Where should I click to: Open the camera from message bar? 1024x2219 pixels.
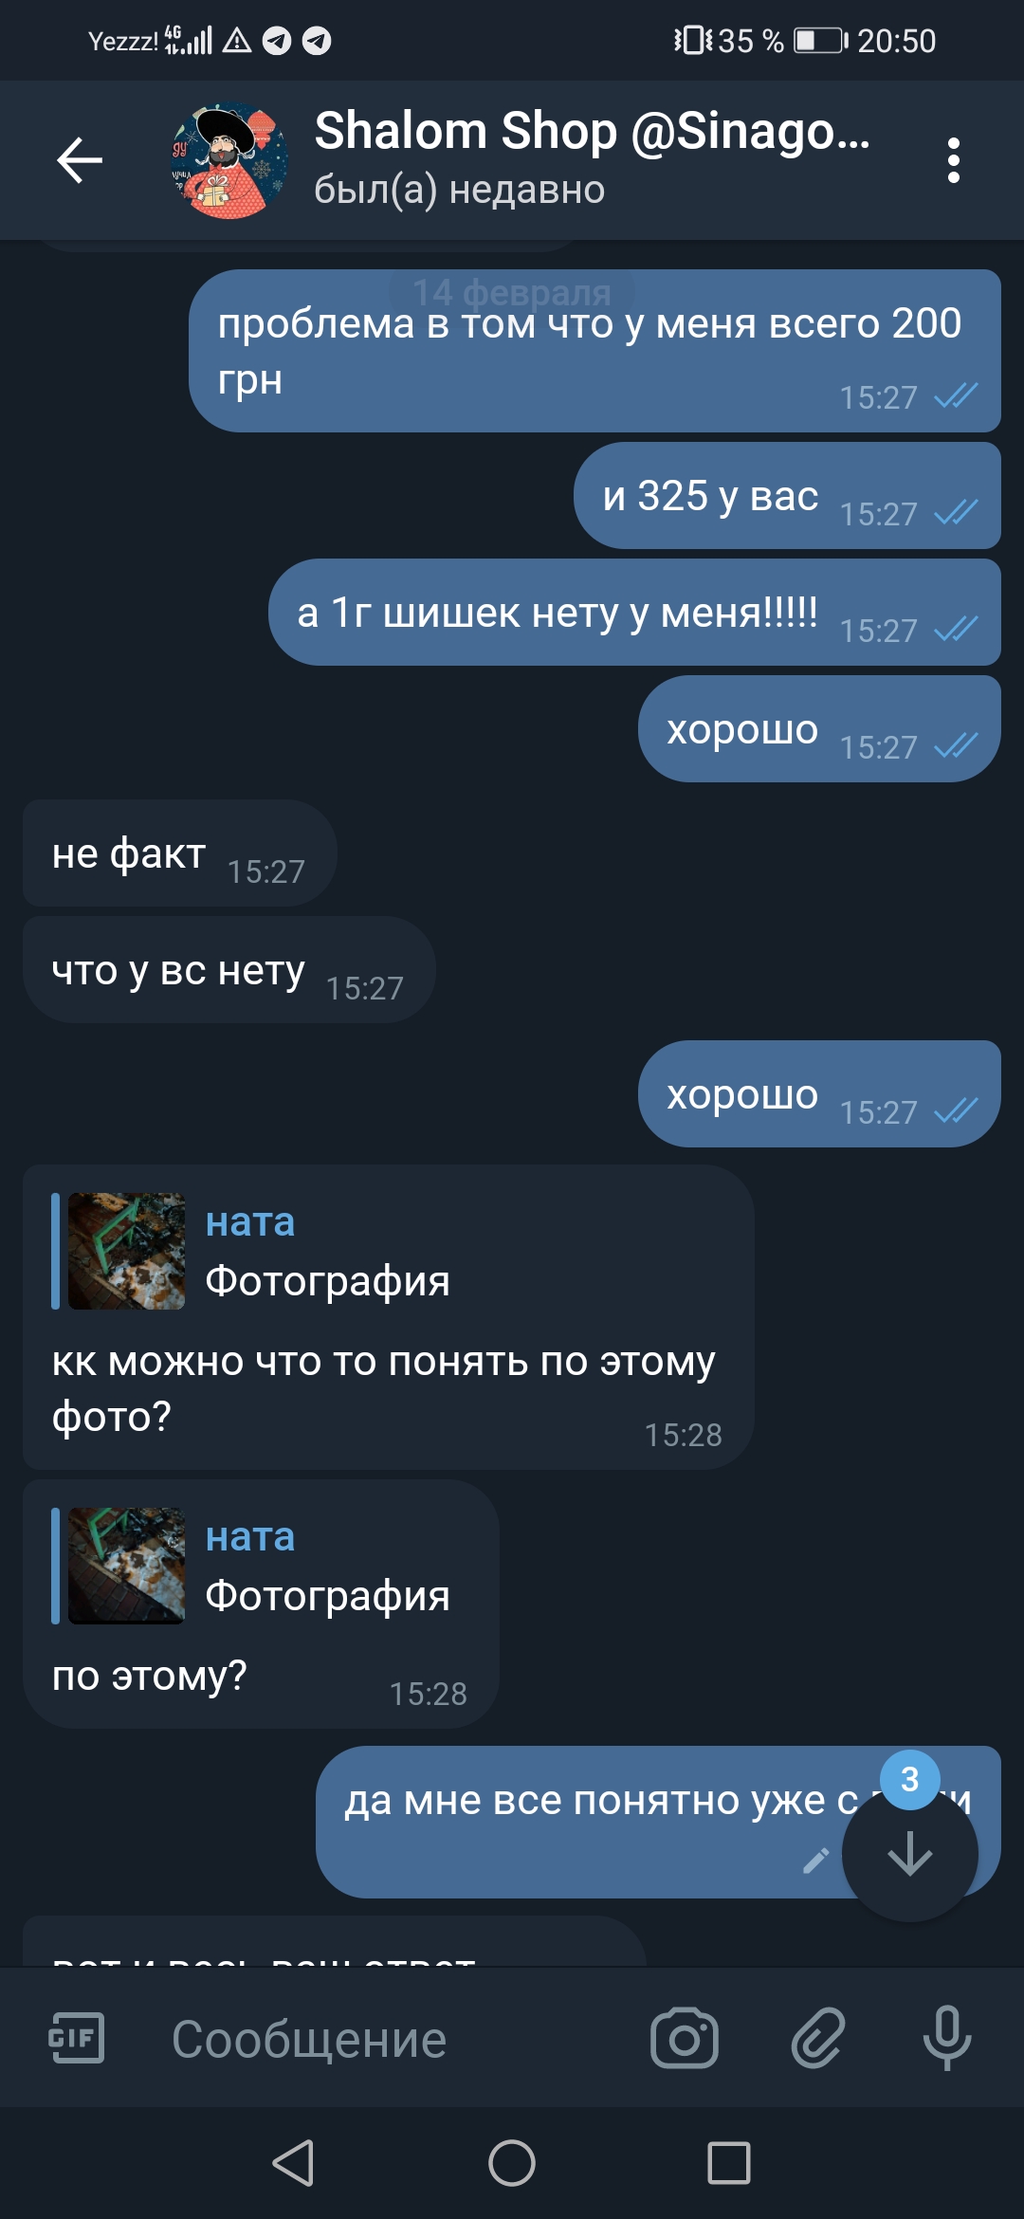click(685, 2037)
